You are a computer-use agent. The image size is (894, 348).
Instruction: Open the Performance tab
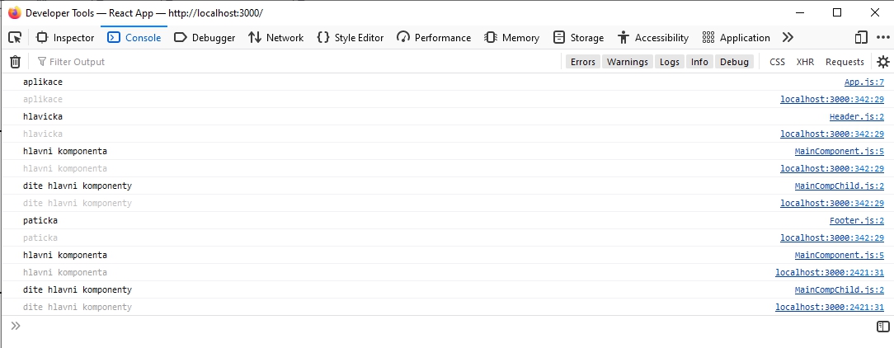coord(434,38)
